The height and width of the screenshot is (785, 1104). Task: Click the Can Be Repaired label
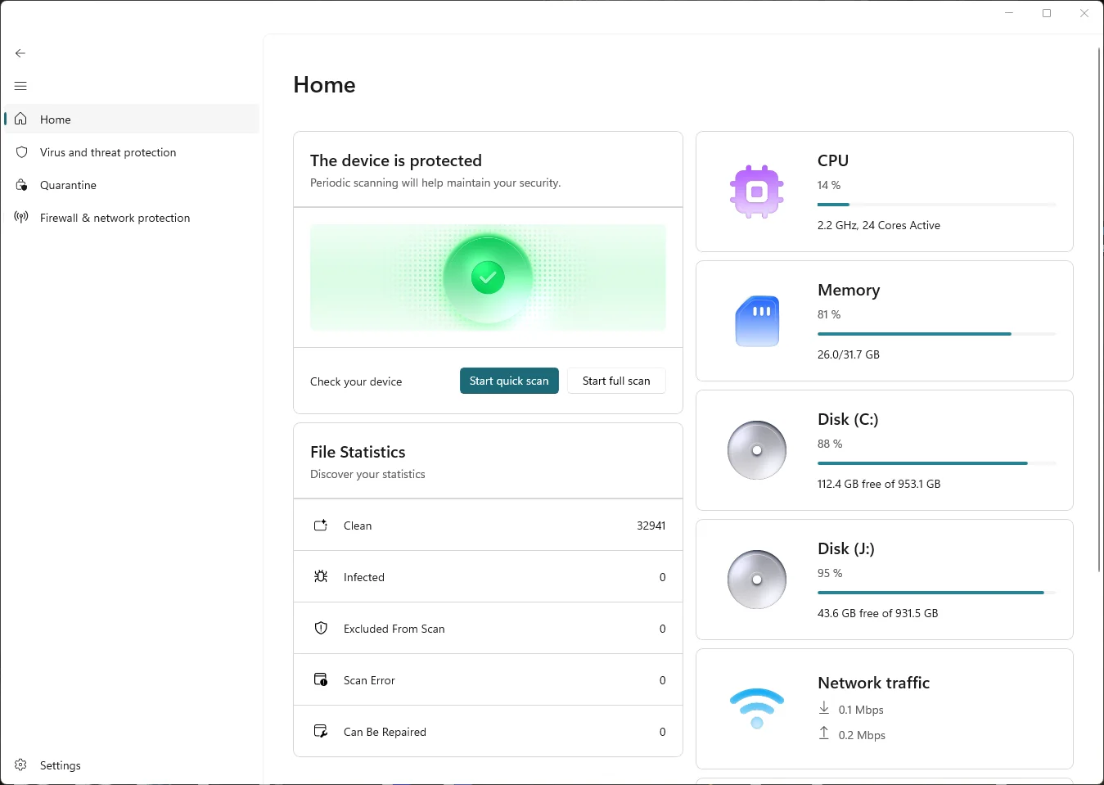(385, 732)
